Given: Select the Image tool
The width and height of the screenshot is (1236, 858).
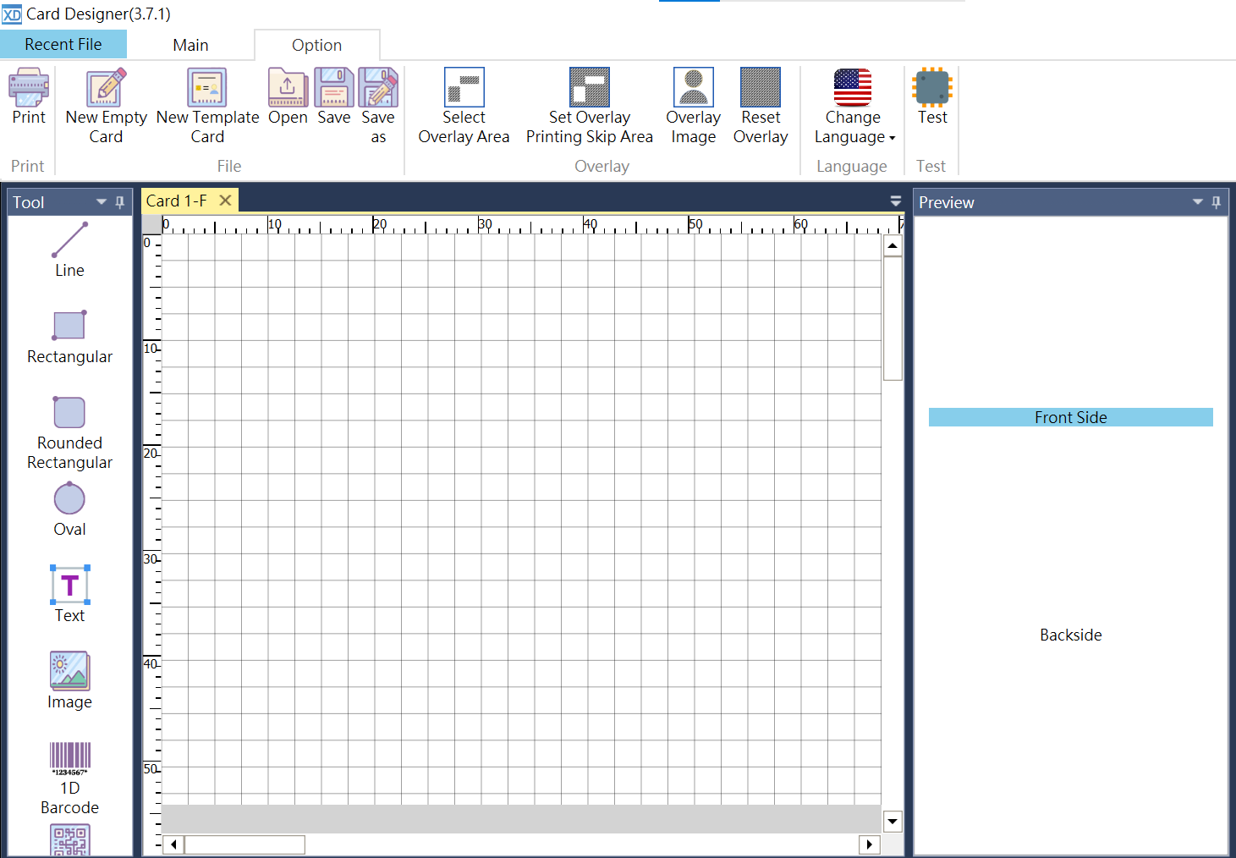Looking at the screenshot, I should (x=69, y=671).
